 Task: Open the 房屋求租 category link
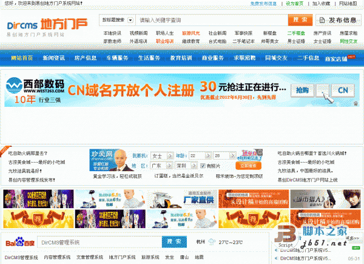coord(348,33)
